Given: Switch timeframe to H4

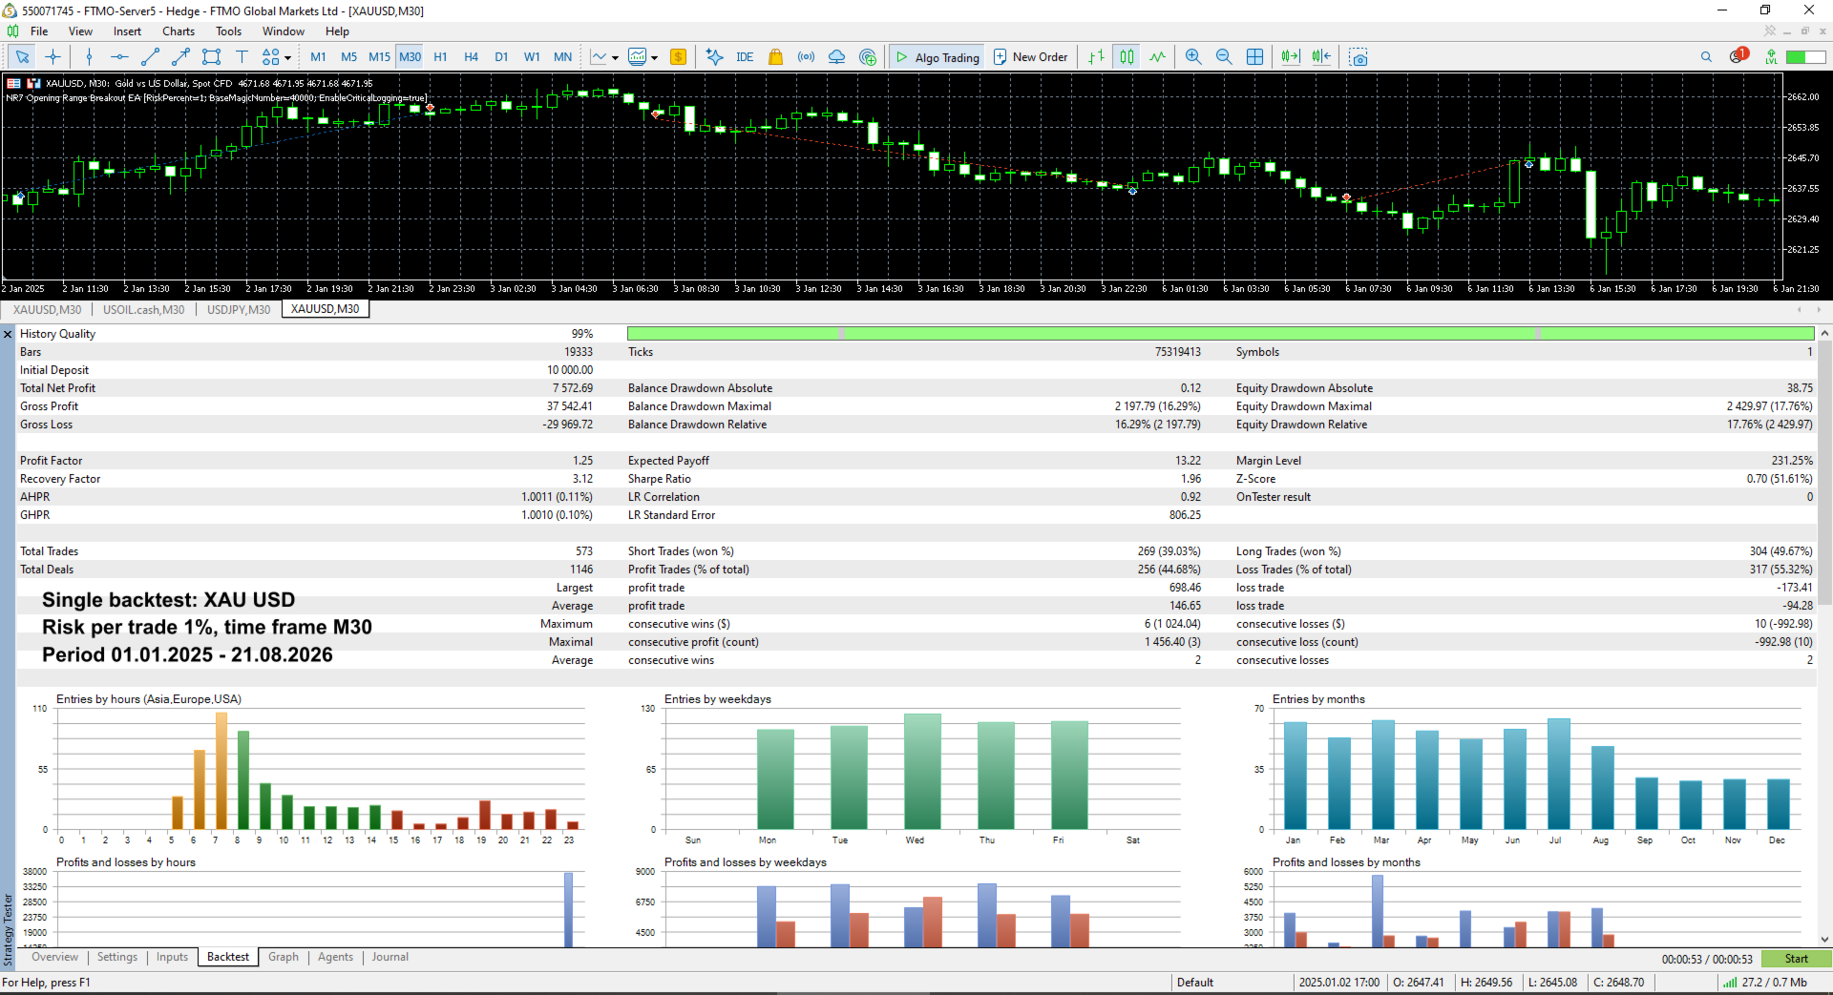Looking at the screenshot, I should 471,57.
